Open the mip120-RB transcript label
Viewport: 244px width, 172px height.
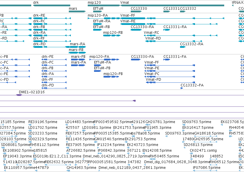[x=113, y=33]
